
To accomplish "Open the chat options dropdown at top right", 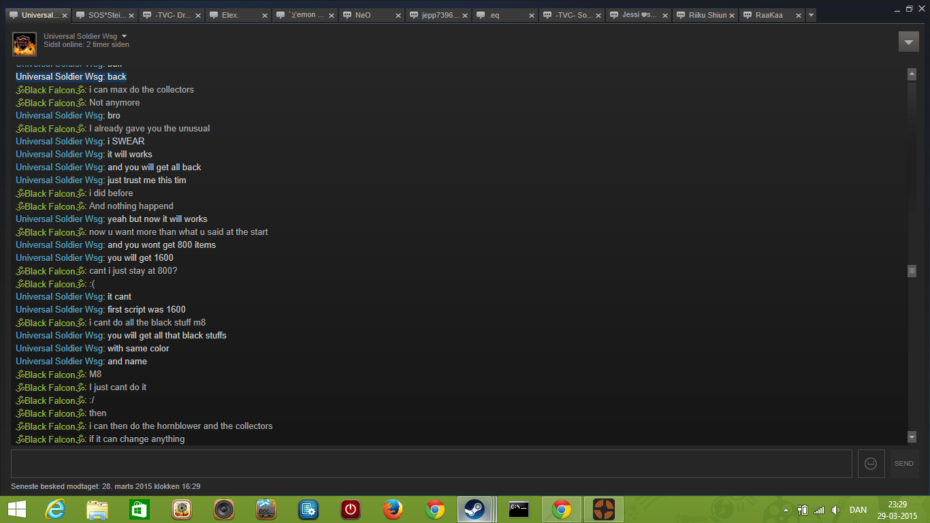I will (x=908, y=42).
